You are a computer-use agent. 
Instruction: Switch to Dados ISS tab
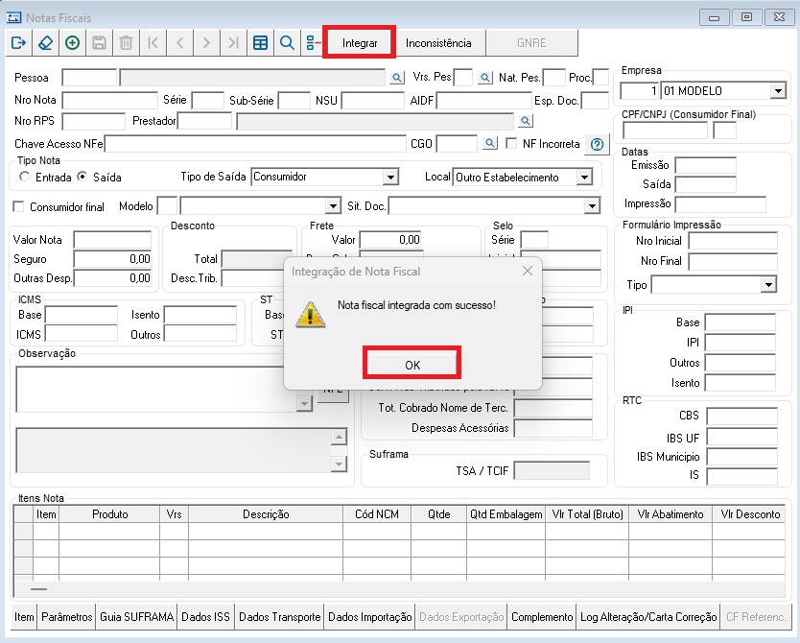click(x=205, y=617)
